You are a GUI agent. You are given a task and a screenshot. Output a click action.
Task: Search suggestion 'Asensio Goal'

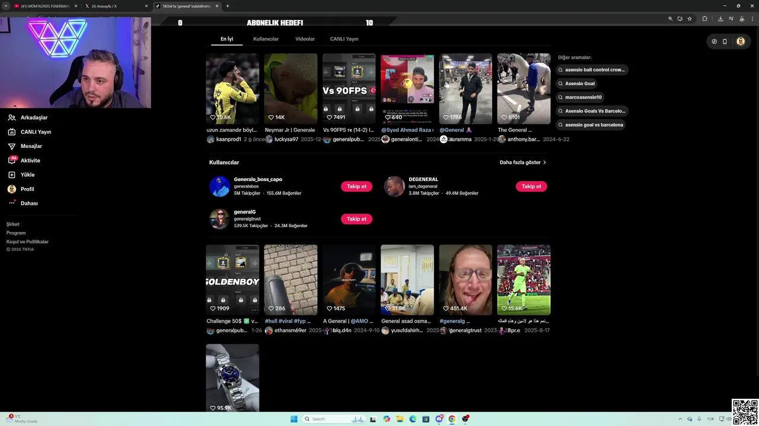(576, 83)
